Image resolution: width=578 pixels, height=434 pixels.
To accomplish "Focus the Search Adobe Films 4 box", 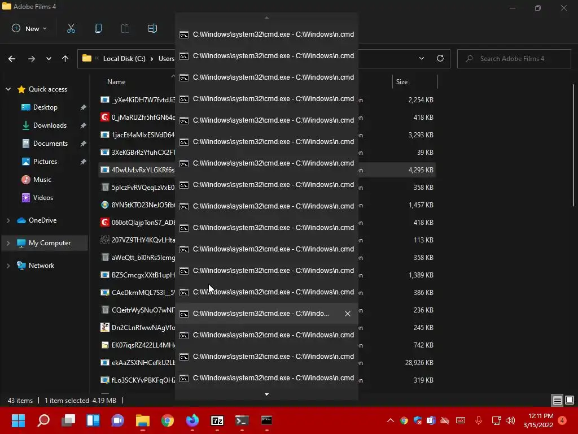I will (x=514, y=59).
